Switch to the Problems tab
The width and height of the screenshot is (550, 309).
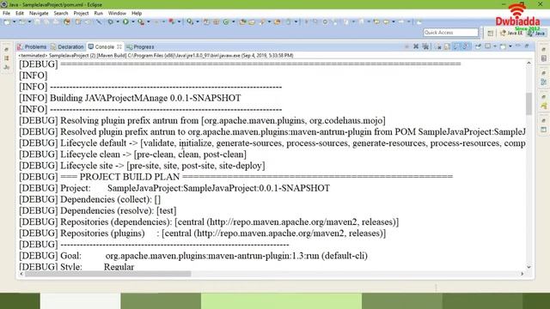(x=32, y=46)
